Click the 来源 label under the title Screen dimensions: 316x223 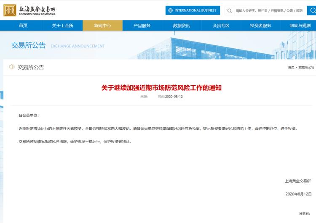click(144, 97)
